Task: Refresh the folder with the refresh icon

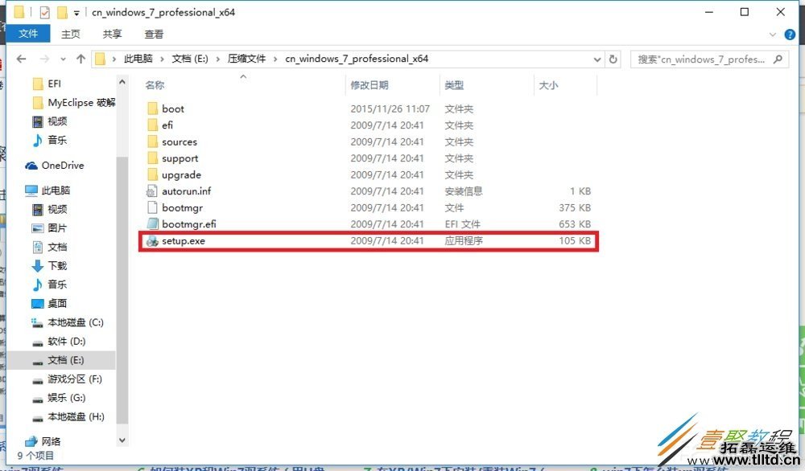Action: pos(613,58)
